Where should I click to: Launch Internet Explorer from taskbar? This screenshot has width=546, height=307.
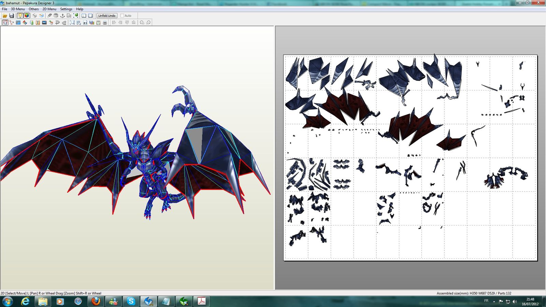point(25,301)
